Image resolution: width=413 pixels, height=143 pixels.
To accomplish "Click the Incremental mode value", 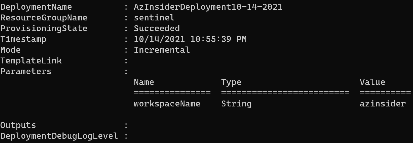I will pyautogui.click(x=162, y=50).
